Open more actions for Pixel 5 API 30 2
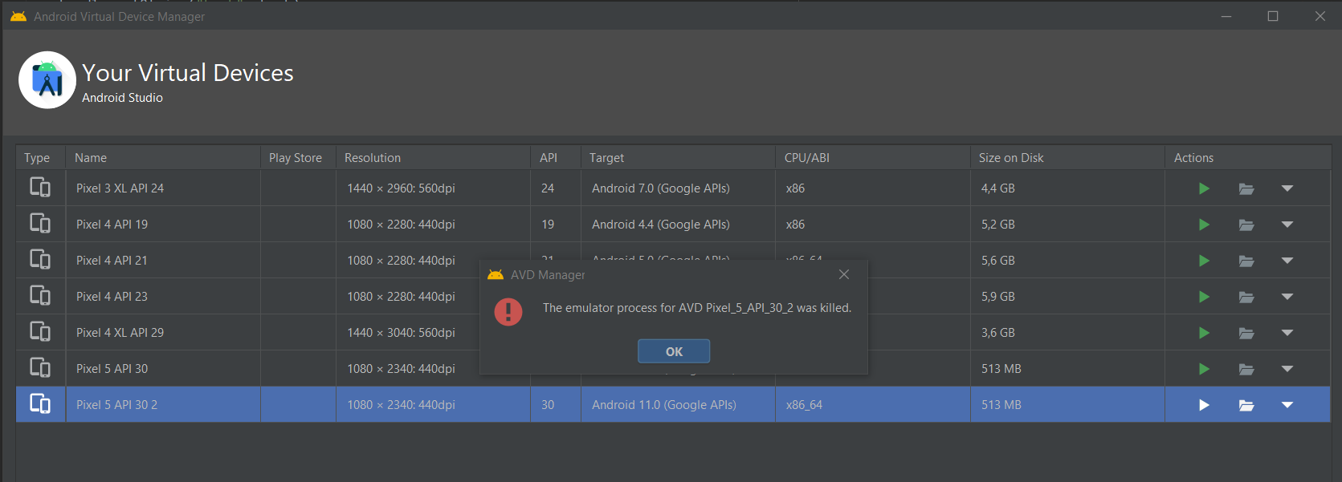Viewport: 1342px width, 482px height. point(1287,405)
